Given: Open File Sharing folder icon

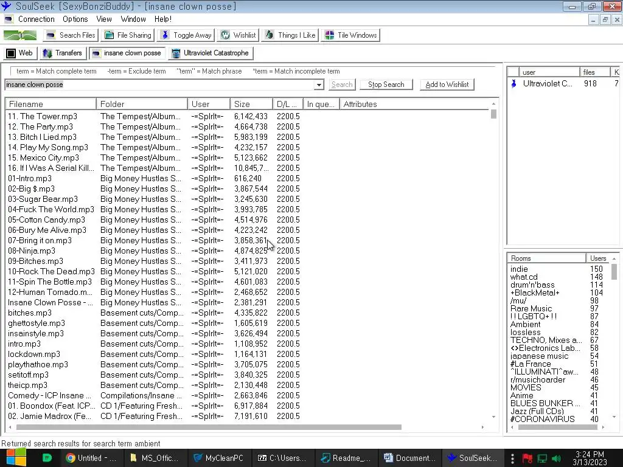Looking at the screenshot, I should tap(109, 35).
